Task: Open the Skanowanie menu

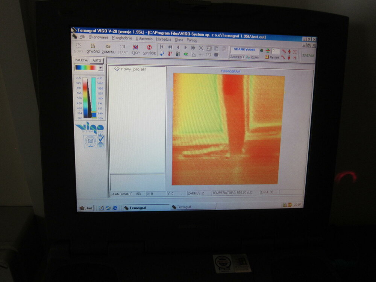Action: (x=99, y=37)
